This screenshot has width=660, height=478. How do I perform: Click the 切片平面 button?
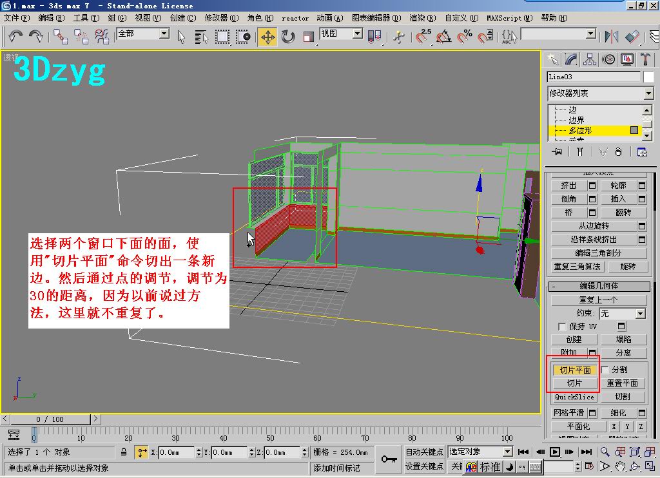click(575, 370)
